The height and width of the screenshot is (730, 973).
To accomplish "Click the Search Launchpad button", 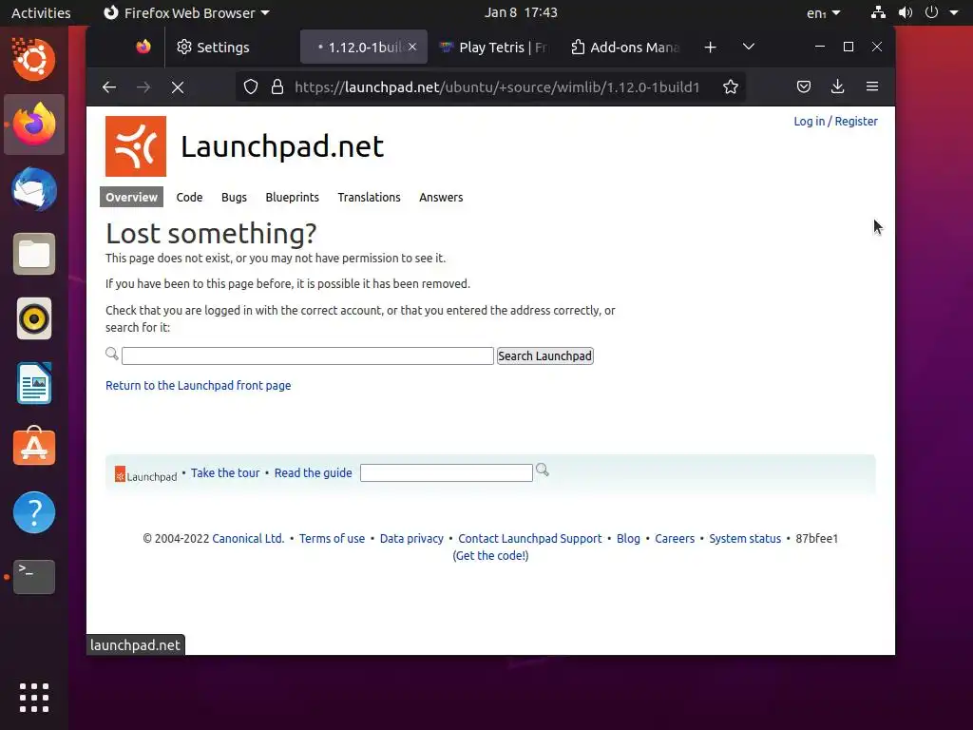I will point(544,356).
